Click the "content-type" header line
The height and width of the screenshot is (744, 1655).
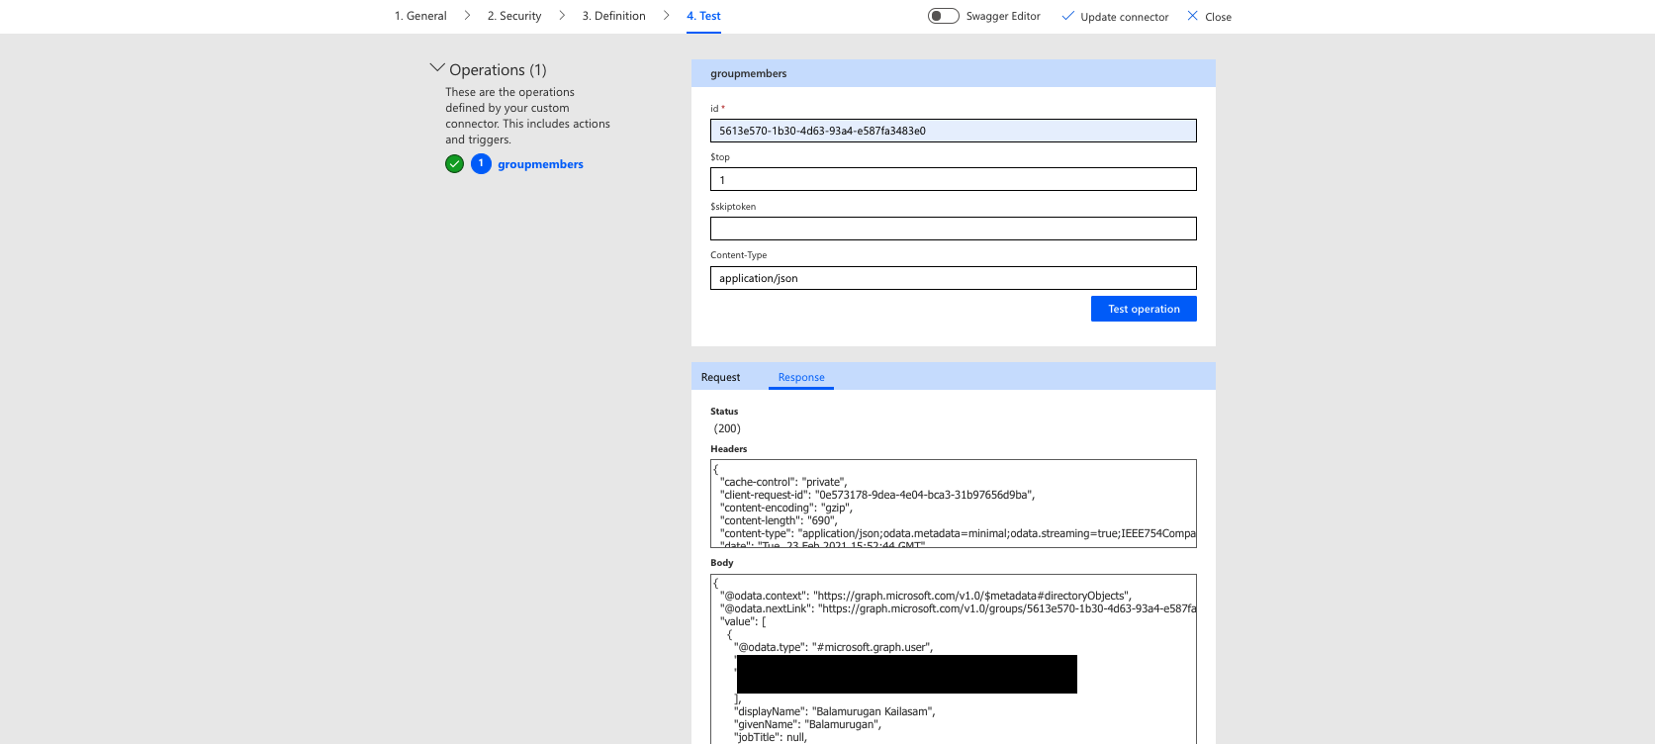958,533
